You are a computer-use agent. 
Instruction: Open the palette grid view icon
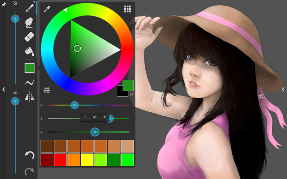tap(128, 9)
